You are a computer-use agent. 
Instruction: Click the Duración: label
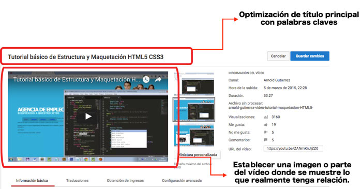(236, 95)
